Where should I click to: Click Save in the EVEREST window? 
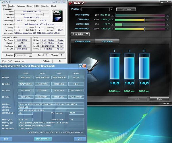point(6,139)
